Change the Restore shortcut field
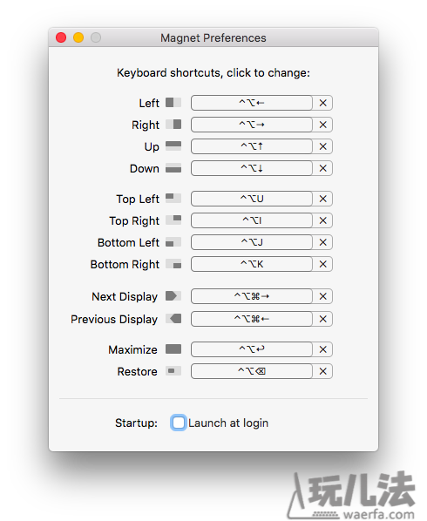The image size is (427, 521). pos(252,371)
